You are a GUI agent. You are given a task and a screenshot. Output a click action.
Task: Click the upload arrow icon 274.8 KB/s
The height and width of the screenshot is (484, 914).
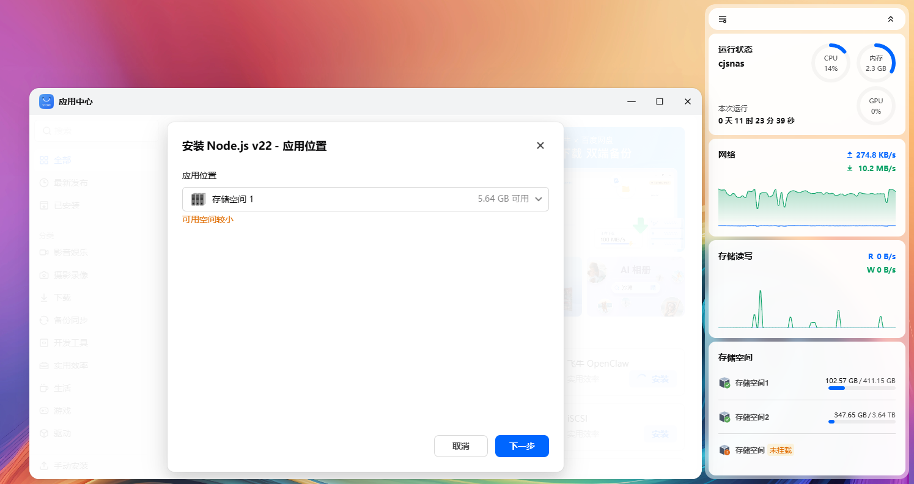(x=849, y=155)
